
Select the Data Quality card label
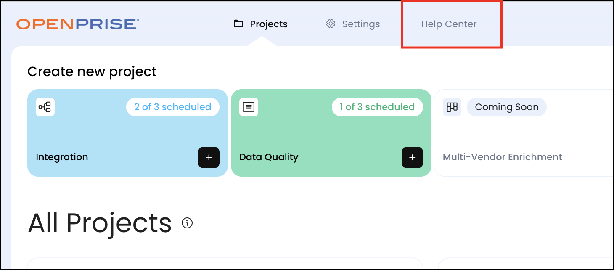[x=269, y=157]
